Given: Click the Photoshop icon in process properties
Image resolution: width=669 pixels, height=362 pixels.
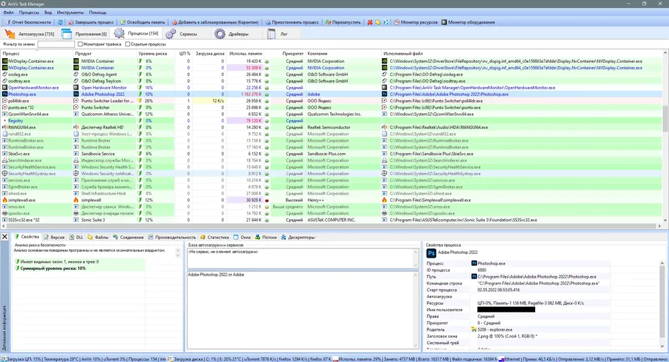Looking at the screenshot, I should pyautogui.click(x=431, y=253).
